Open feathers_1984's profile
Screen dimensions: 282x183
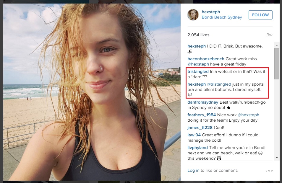[x=202, y=115]
